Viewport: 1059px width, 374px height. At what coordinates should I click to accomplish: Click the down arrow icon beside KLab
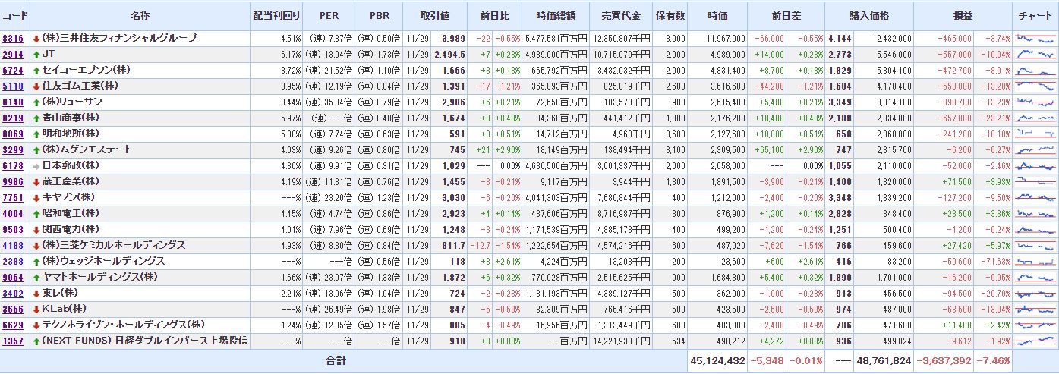coord(36,309)
